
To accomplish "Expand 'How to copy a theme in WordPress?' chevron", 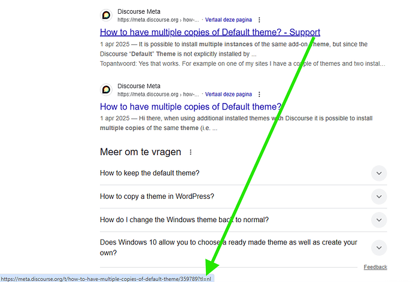I will pyautogui.click(x=379, y=196).
